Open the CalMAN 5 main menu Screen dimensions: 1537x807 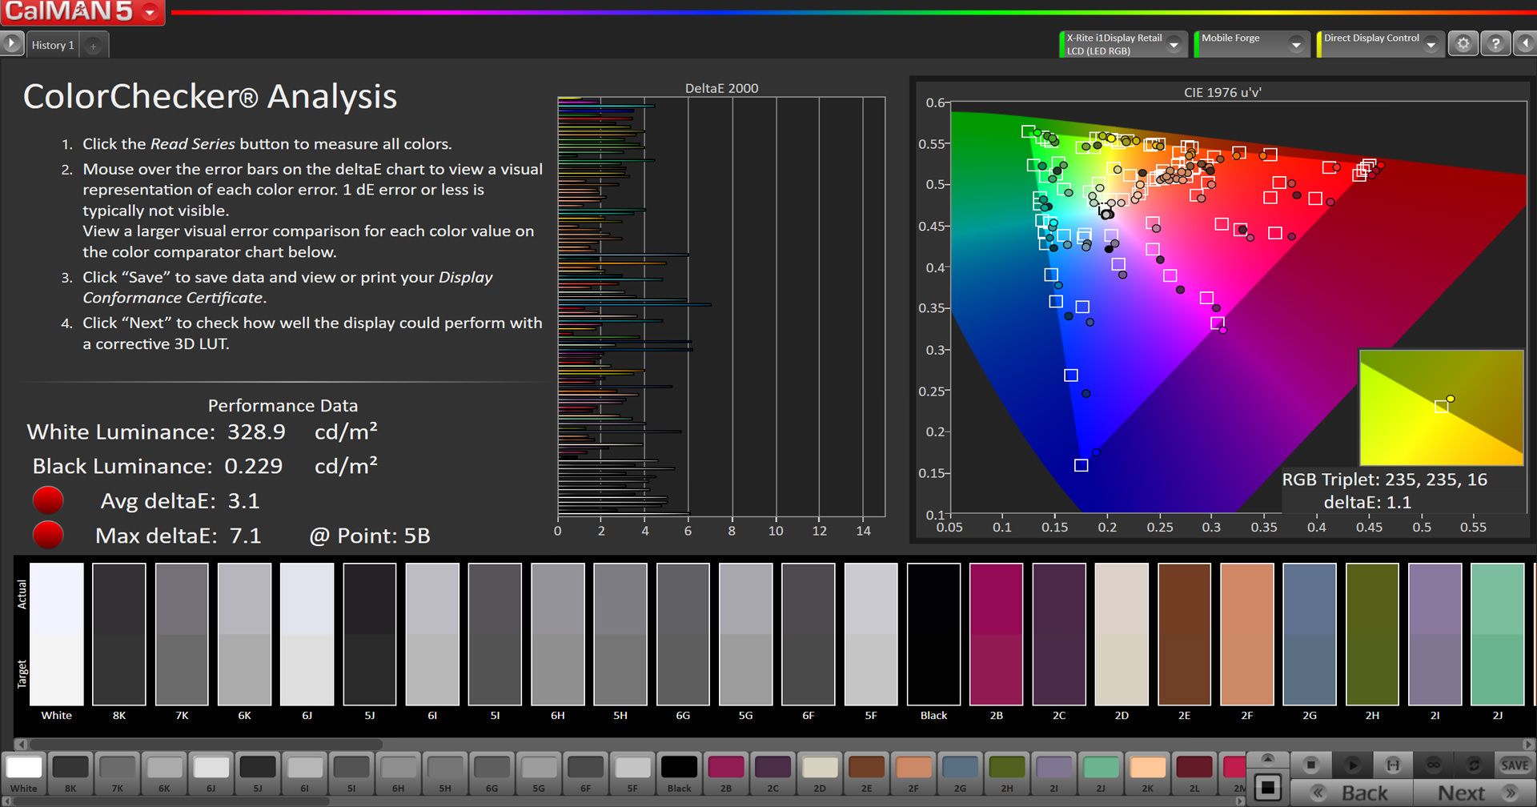(x=149, y=12)
